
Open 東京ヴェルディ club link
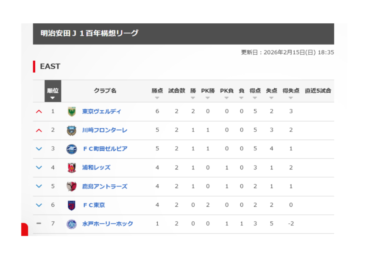(x=101, y=112)
